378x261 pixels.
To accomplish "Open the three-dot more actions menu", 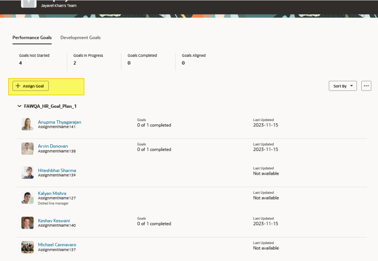I will point(366,86).
